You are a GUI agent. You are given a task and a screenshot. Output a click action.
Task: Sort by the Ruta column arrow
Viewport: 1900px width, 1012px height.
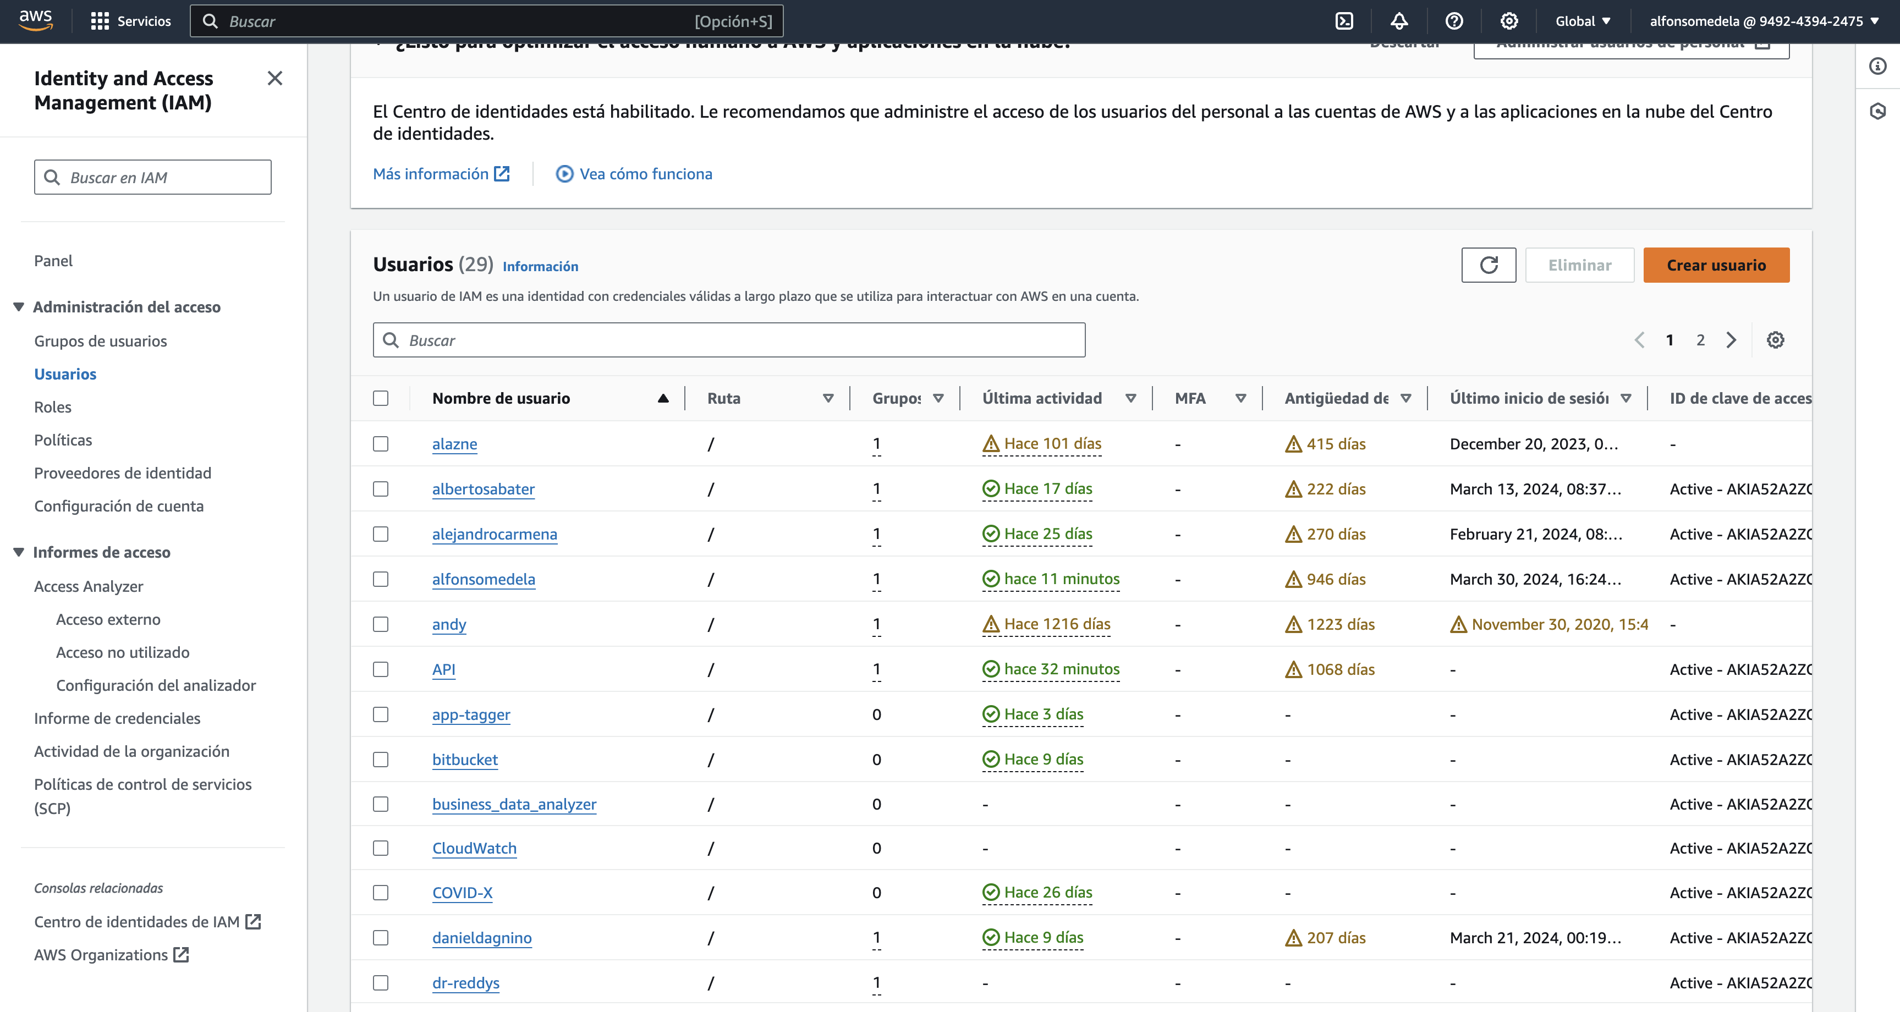click(x=827, y=398)
